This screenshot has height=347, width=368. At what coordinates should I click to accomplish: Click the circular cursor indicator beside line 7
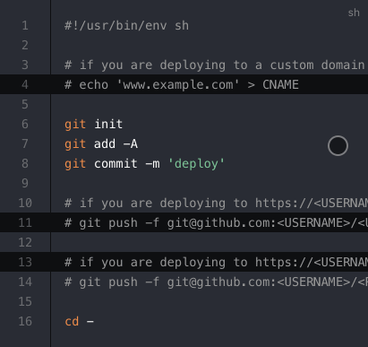[338, 146]
